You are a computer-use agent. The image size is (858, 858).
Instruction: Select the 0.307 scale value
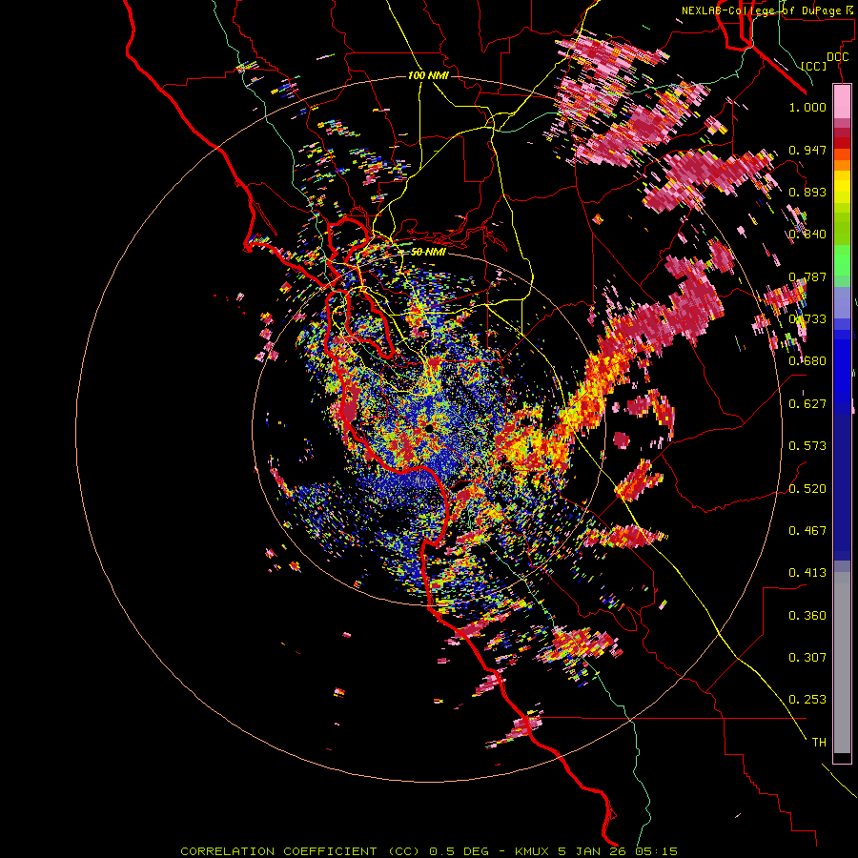tap(807, 658)
